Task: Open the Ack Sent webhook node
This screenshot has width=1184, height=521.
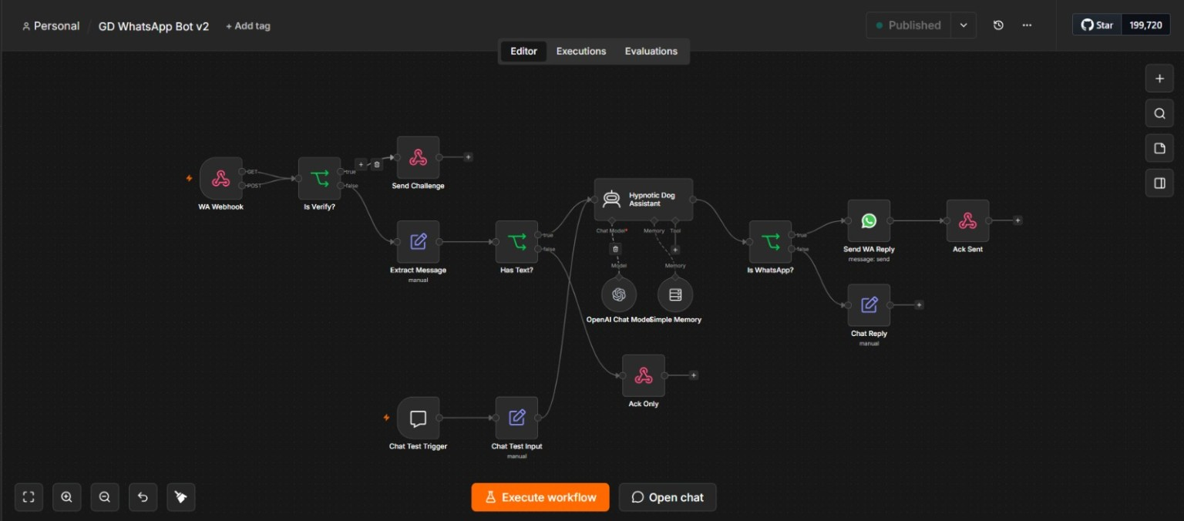Action: click(x=967, y=220)
